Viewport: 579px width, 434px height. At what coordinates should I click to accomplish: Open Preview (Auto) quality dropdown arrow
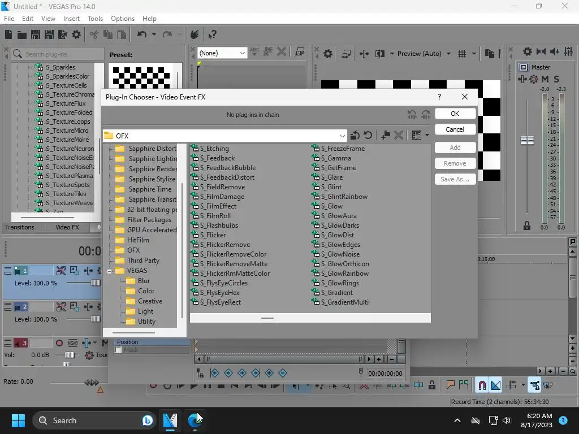[x=448, y=54]
